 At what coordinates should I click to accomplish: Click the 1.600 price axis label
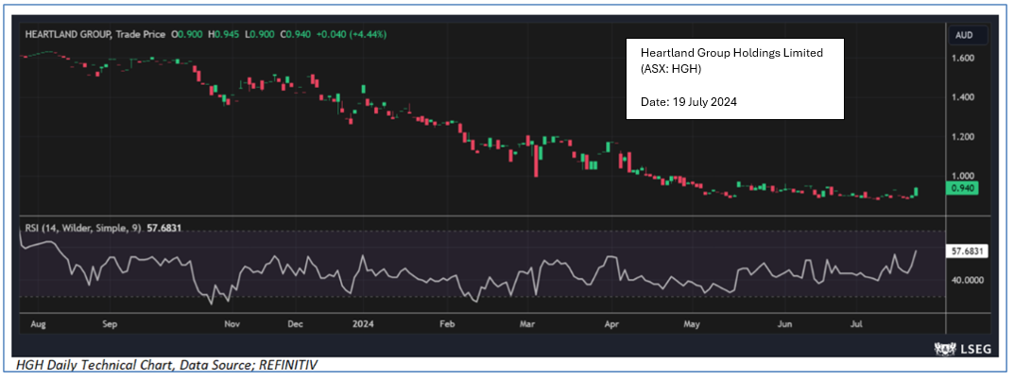click(x=962, y=58)
